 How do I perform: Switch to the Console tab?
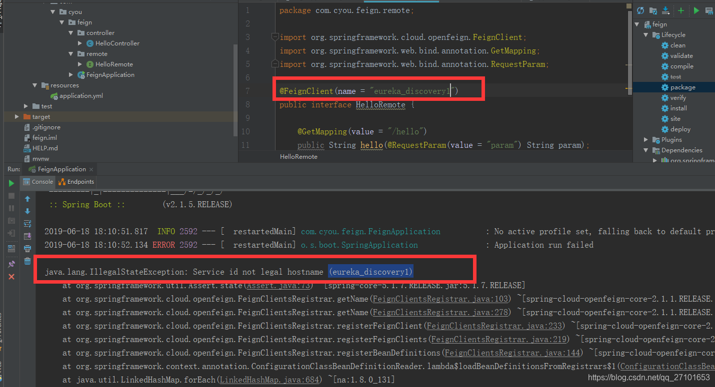tap(38, 182)
